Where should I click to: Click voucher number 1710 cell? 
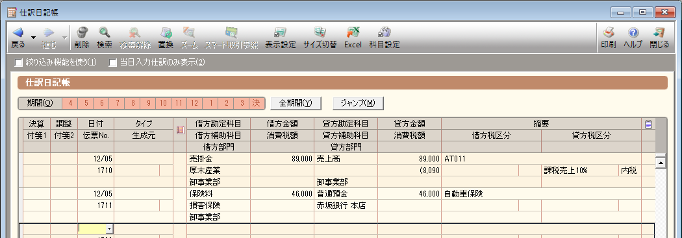pyautogui.click(x=96, y=171)
